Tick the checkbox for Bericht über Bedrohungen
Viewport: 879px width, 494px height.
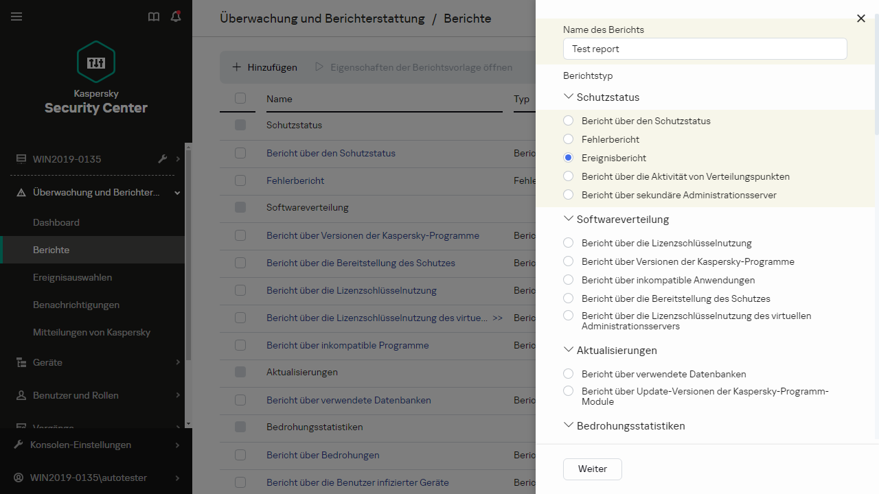click(240, 455)
